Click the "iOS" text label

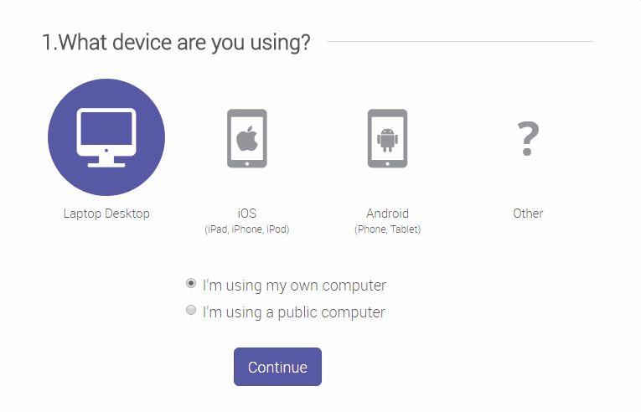coord(247,214)
